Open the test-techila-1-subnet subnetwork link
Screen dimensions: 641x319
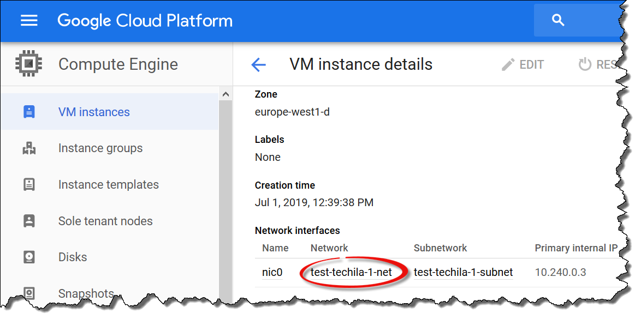[463, 272]
